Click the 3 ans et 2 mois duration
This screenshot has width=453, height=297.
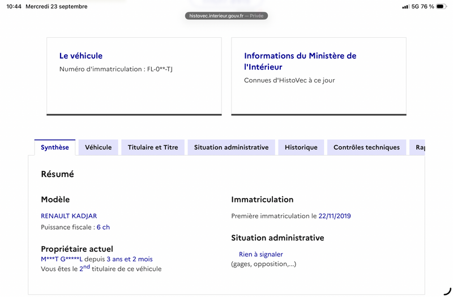click(x=130, y=259)
